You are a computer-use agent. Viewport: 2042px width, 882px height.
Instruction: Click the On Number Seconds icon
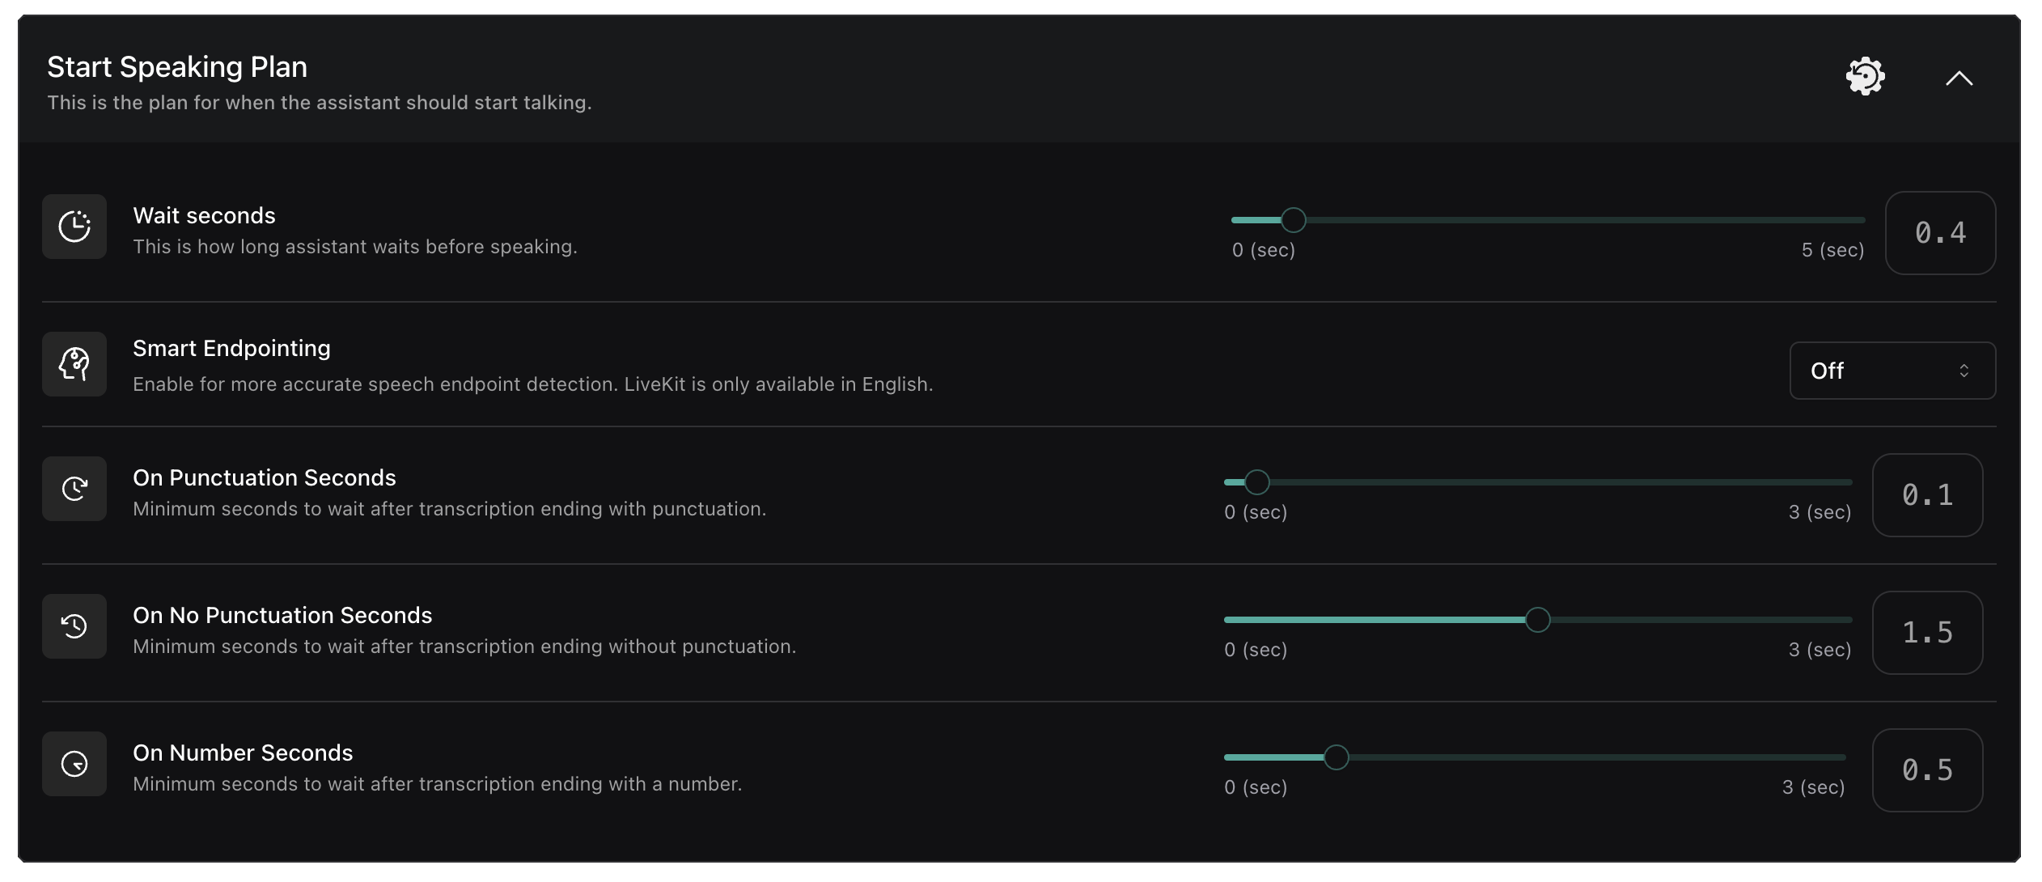point(74,764)
